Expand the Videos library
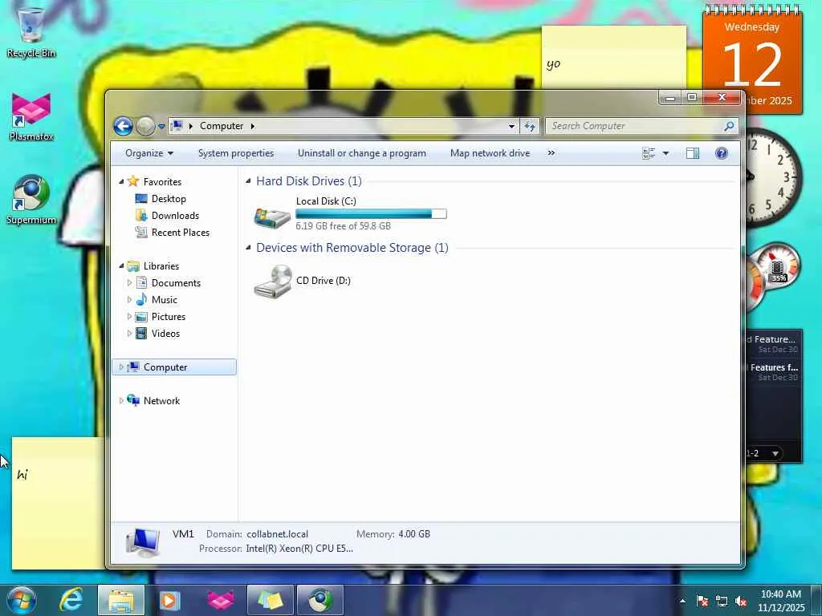822x616 pixels. pyautogui.click(x=129, y=333)
